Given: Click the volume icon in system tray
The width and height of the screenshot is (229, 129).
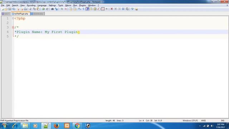Looking at the screenshot, I should pos(212,126).
